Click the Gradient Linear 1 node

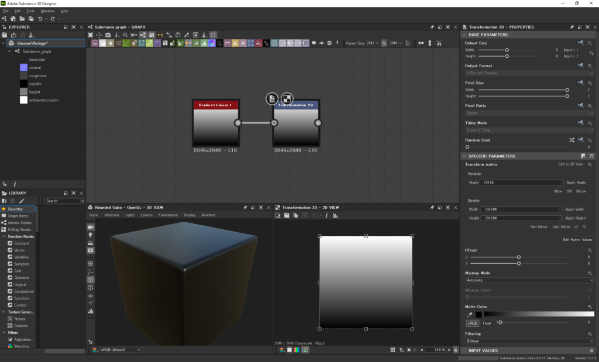(x=216, y=123)
